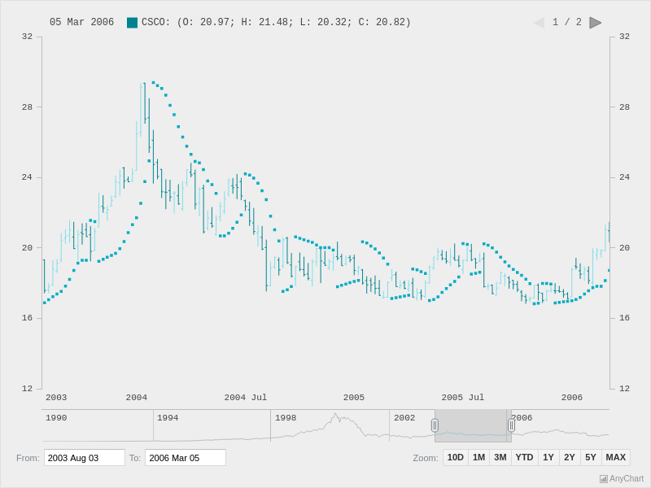Viewport: 651px width, 488px height.
Task: Set zoom to 1M
Action: point(478,457)
